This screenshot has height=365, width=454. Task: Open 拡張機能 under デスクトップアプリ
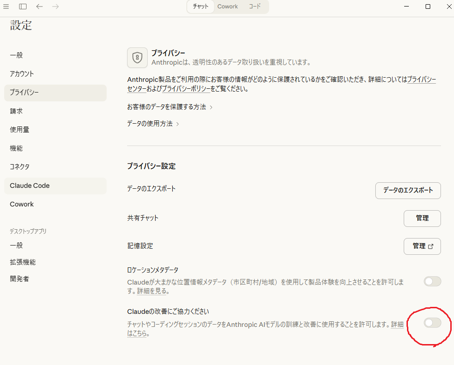[23, 262]
